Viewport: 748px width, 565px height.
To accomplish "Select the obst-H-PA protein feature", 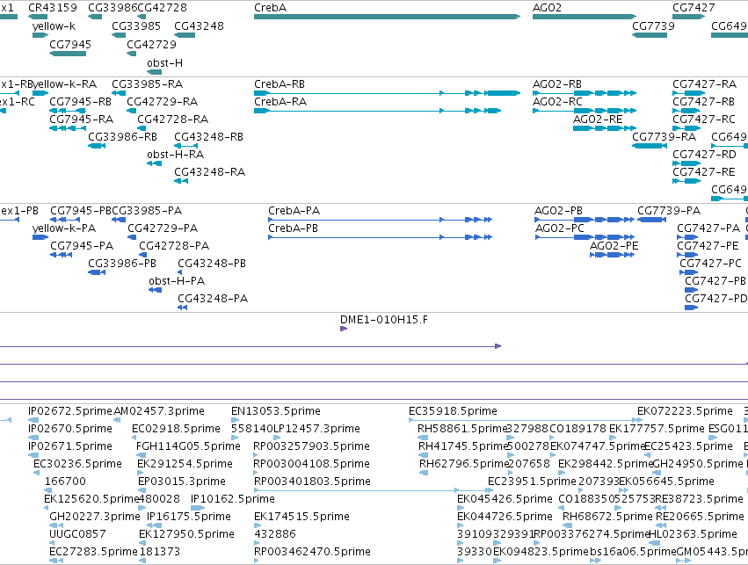I will coord(155,290).
